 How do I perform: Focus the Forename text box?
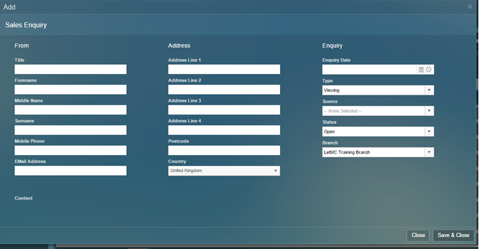pos(70,90)
